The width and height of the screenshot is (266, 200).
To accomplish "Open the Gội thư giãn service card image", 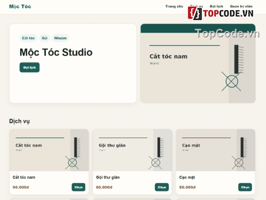I will click(x=132, y=150).
